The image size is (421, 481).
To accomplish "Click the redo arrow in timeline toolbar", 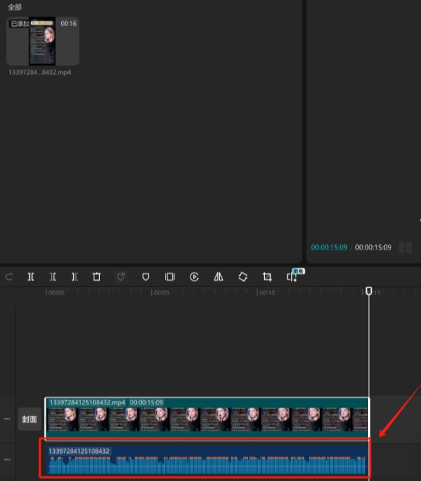I will click(9, 277).
